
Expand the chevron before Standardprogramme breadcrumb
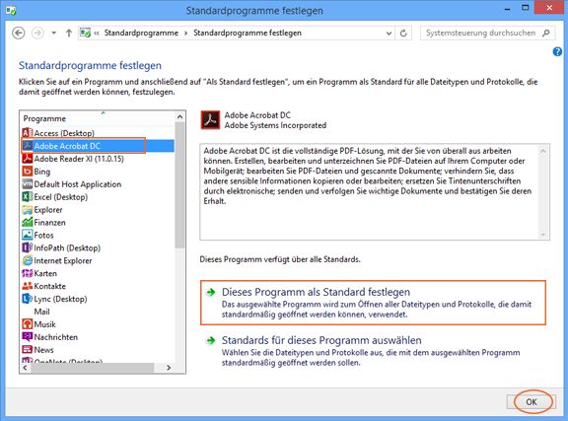click(x=97, y=33)
